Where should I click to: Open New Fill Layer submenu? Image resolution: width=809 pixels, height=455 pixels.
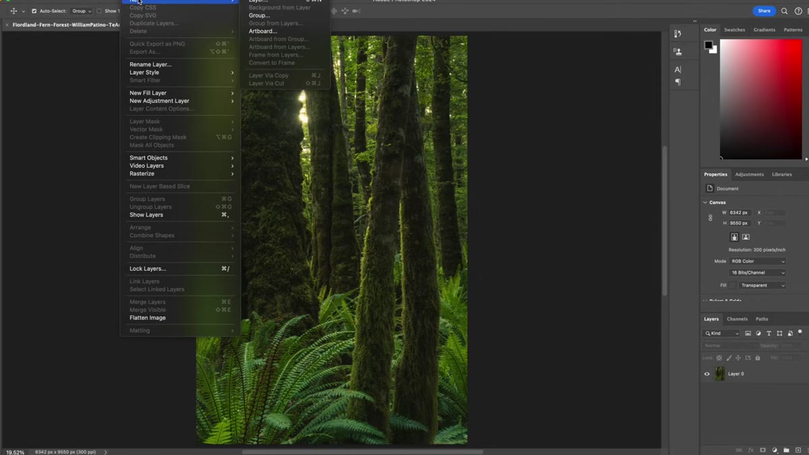click(x=181, y=93)
